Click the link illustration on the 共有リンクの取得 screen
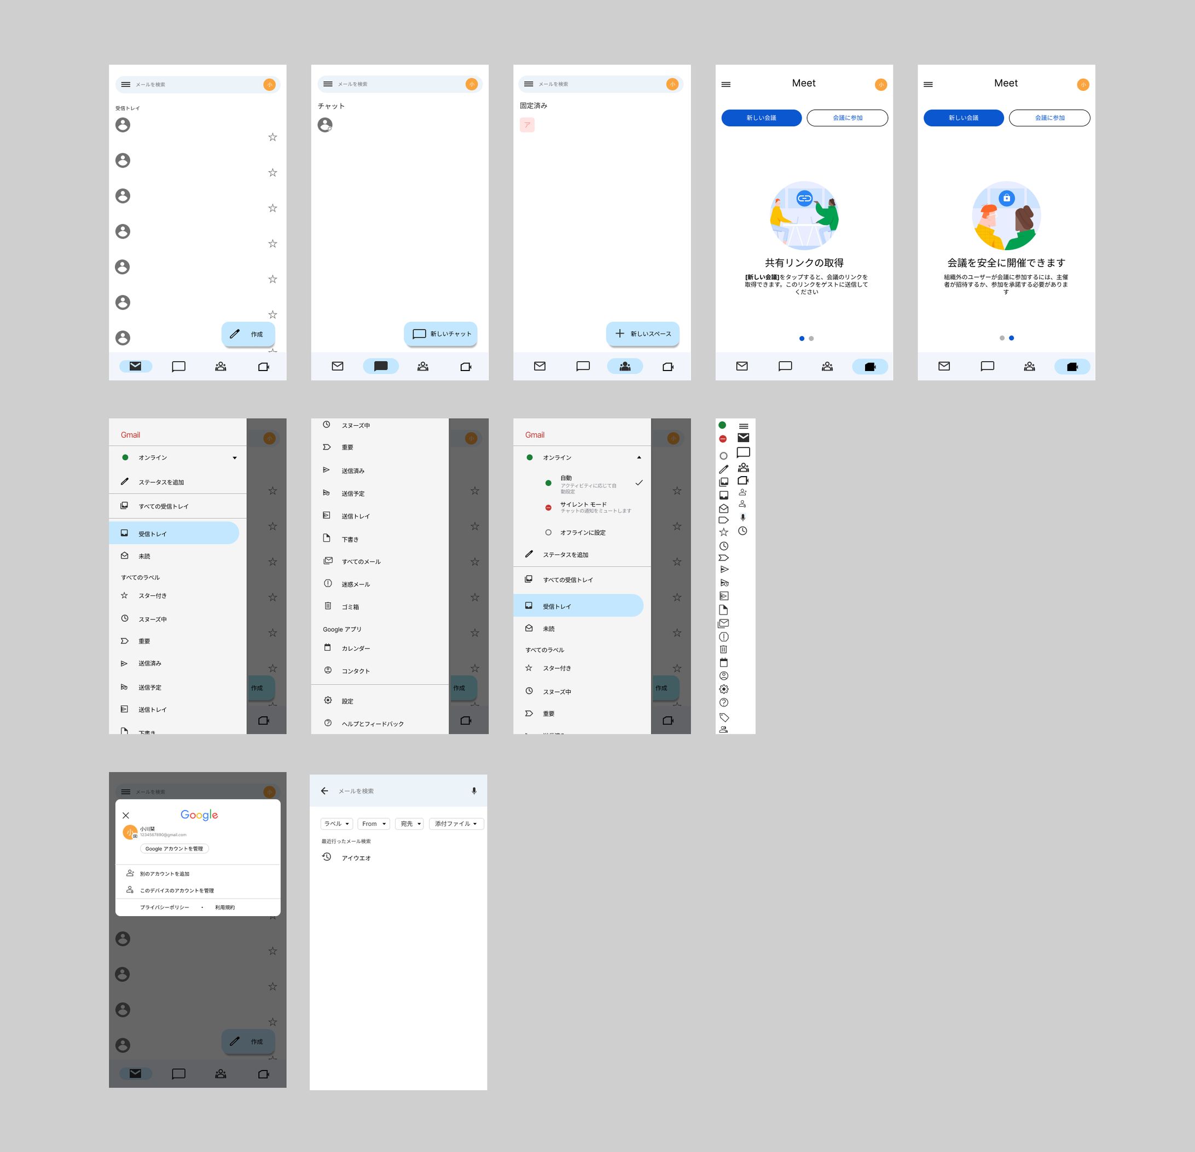 804,216
